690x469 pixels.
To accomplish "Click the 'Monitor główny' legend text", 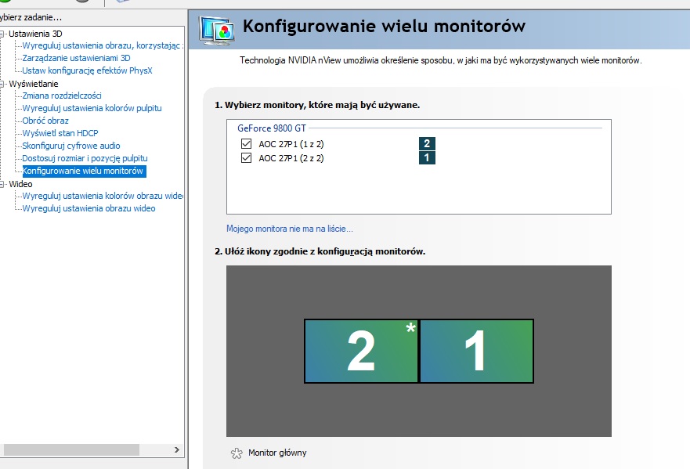I will click(x=277, y=453).
